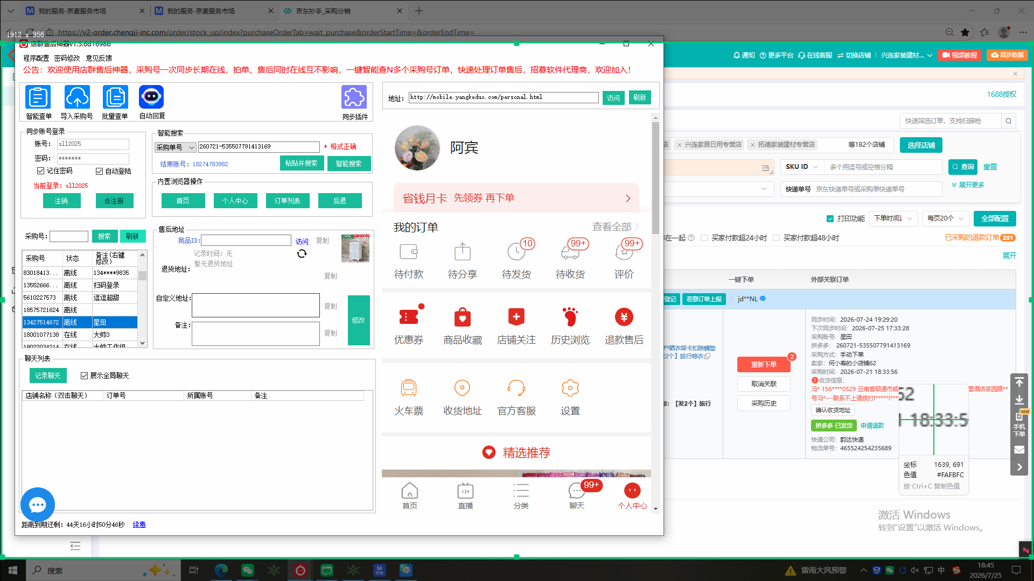
Task: Open 商品收藏 bag icon
Action: point(463,317)
